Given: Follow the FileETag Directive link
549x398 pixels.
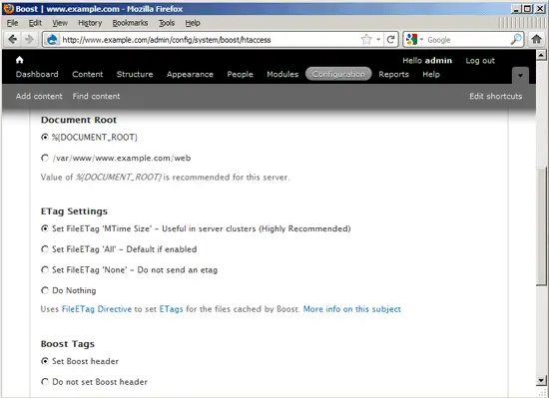Looking at the screenshot, I should point(97,309).
